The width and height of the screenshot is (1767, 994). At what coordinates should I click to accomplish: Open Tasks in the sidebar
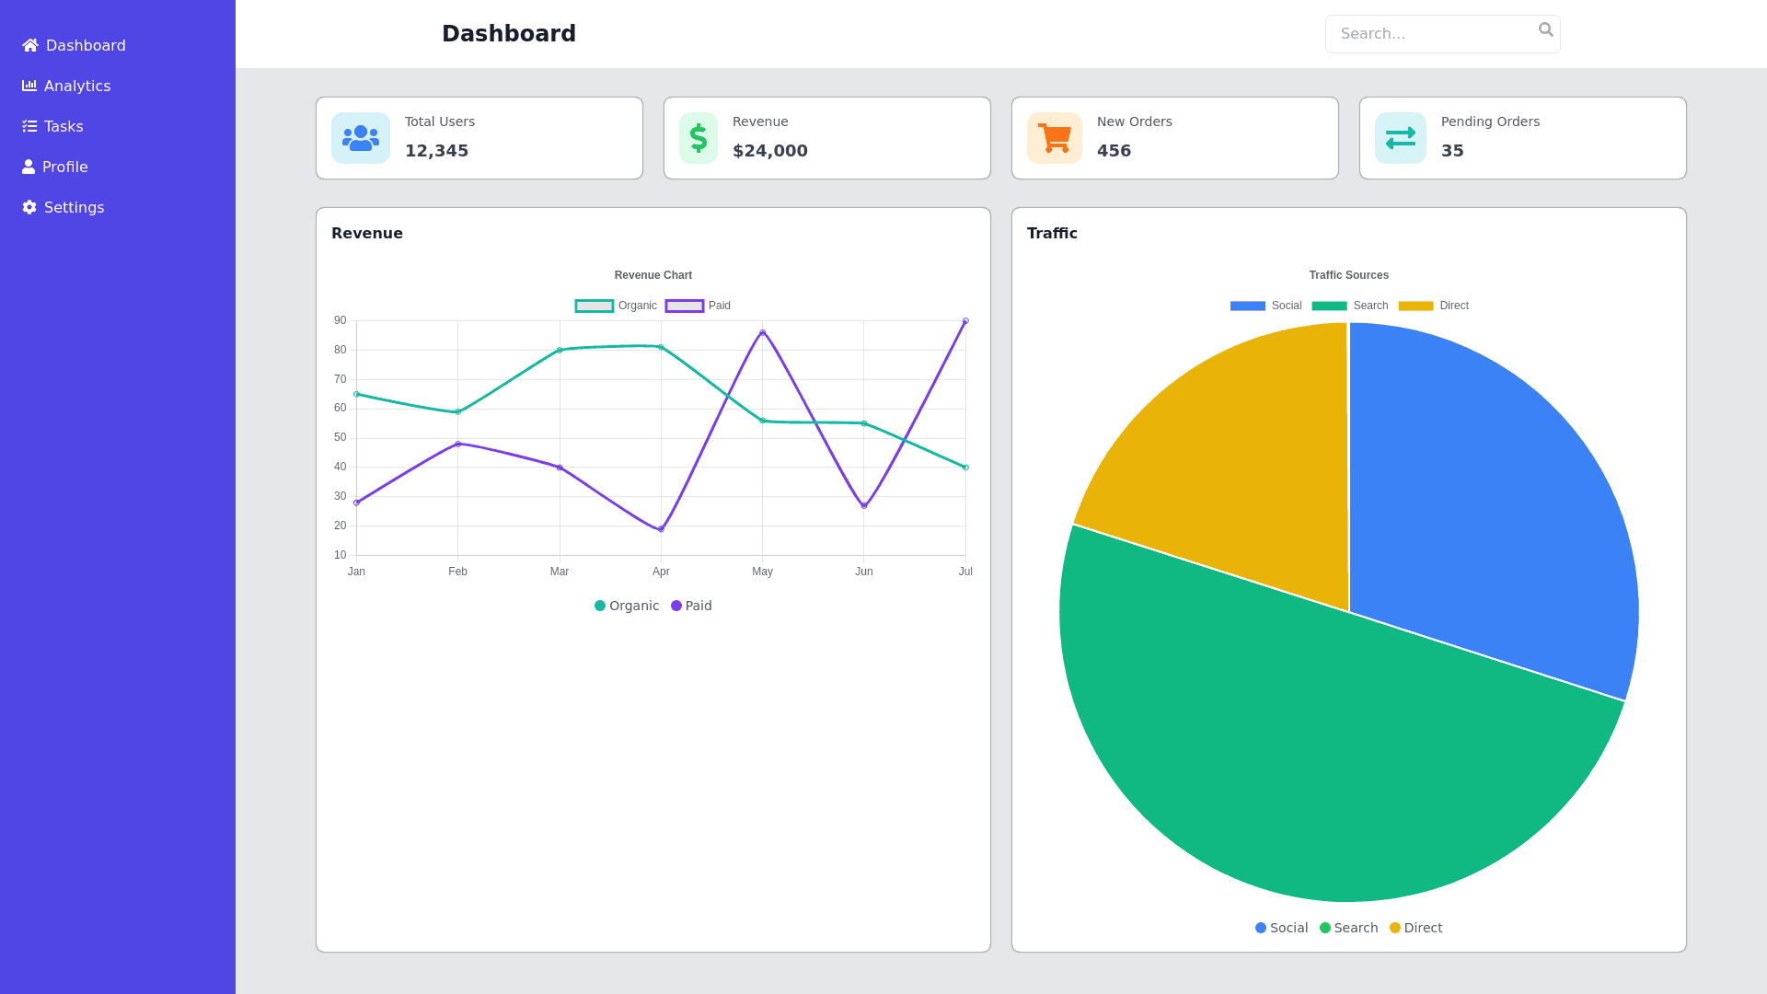coord(64,127)
